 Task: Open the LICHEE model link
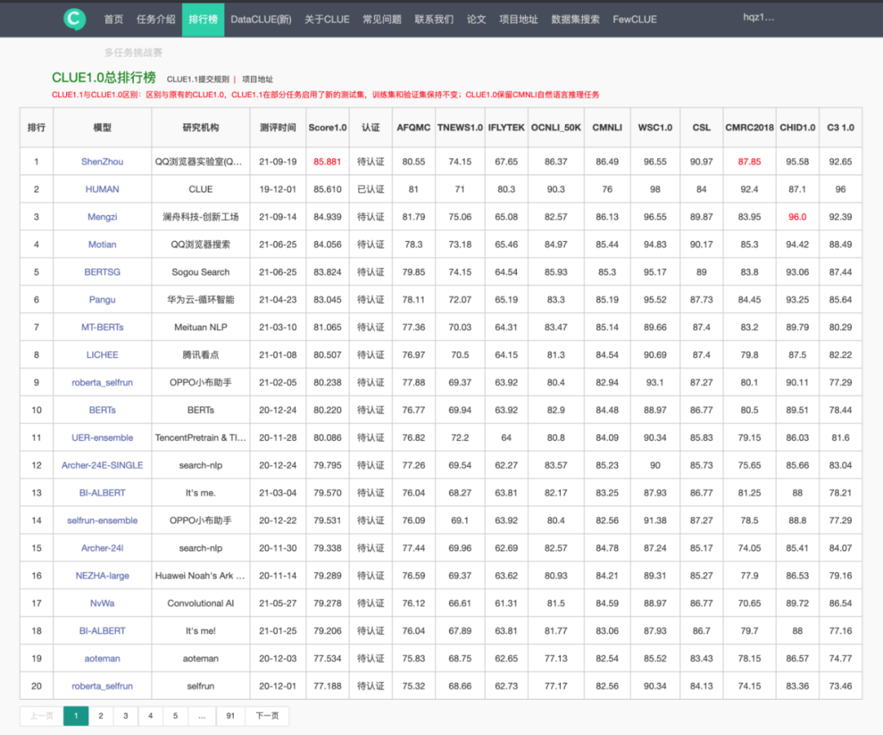[102, 355]
